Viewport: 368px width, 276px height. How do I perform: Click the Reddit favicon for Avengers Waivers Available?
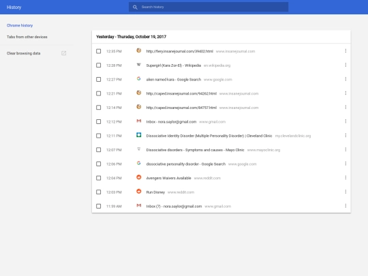click(139, 177)
